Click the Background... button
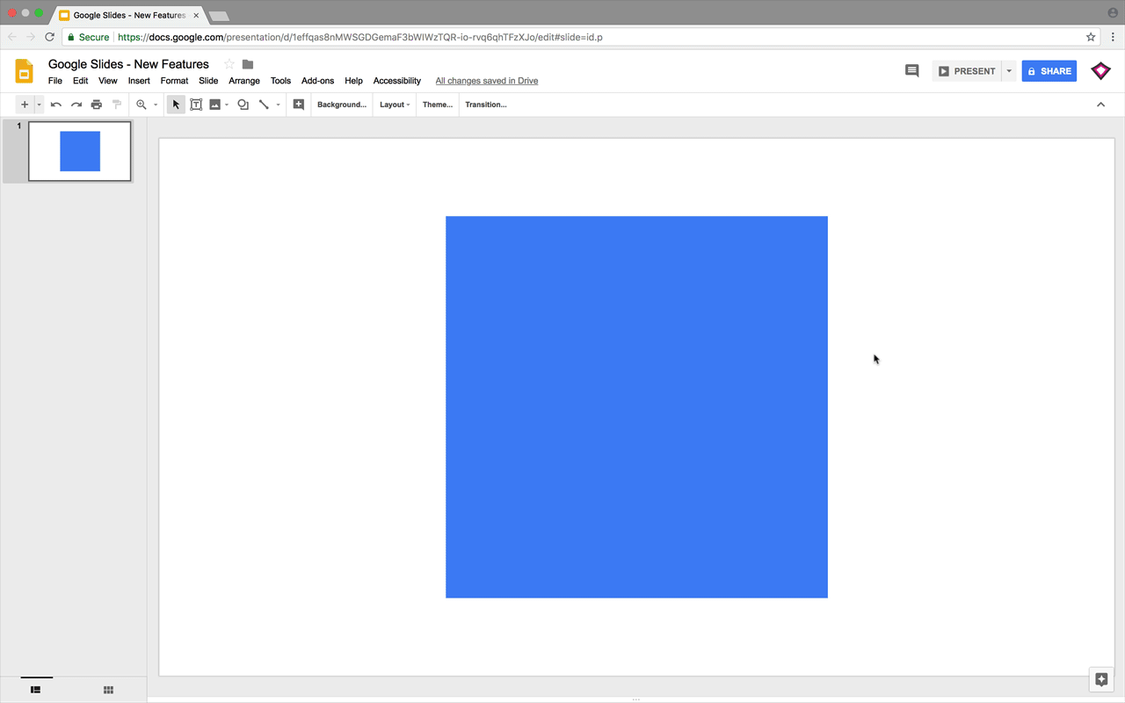 pyautogui.click(x=342, y=105)
